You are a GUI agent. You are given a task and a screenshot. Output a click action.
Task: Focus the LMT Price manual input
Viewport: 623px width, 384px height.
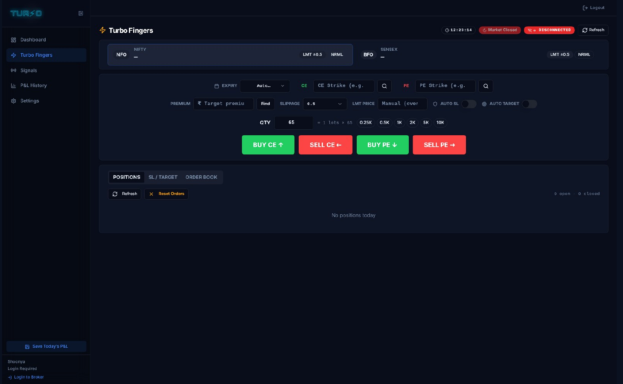point(402,104)
